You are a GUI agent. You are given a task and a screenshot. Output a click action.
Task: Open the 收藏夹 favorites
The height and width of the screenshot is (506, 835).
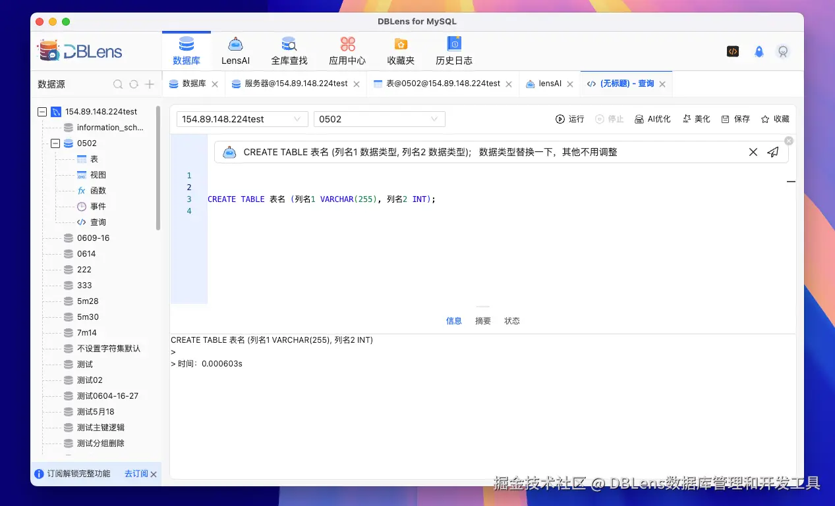[401, 51]
